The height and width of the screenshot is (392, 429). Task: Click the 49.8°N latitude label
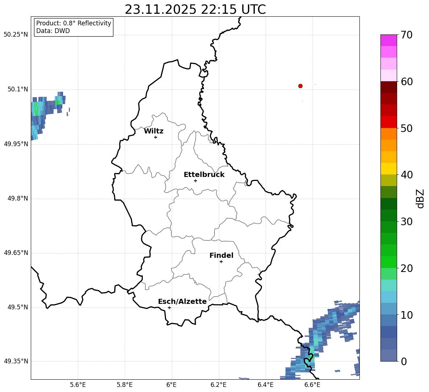point(18,198)
